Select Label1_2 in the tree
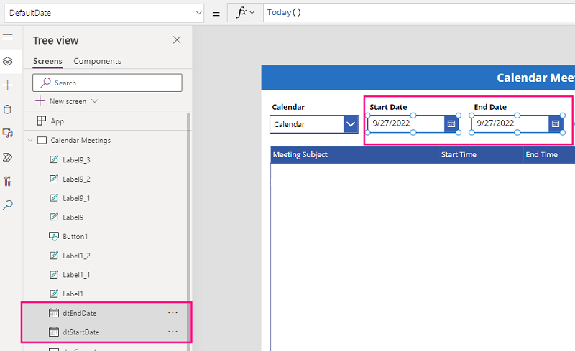Screen dimensions: 575x351 coord(76,256)
